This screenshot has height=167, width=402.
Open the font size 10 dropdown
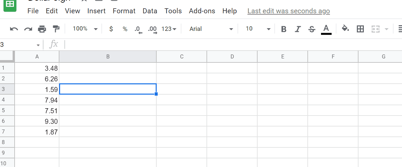[258, 29]
